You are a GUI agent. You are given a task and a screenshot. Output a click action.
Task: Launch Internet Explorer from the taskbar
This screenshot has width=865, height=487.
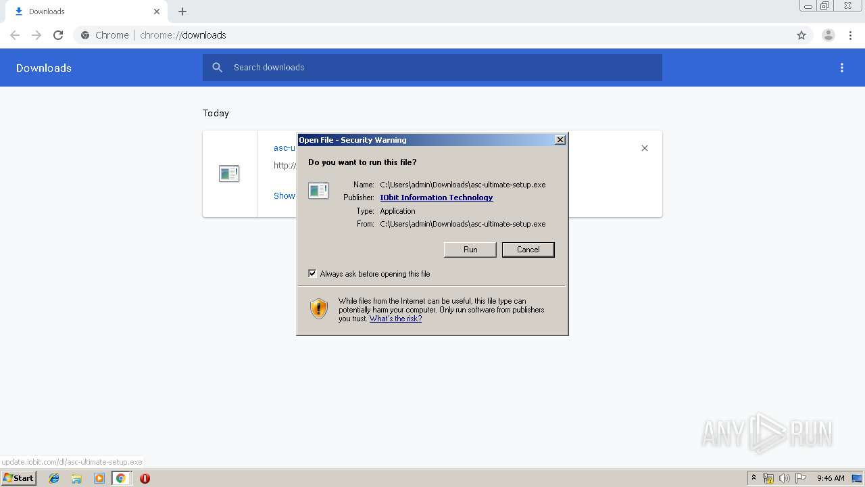pos(54,478)
